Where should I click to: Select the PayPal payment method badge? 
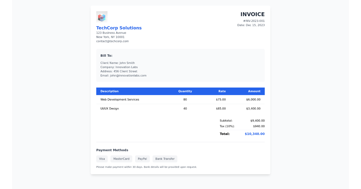[142, 159]
